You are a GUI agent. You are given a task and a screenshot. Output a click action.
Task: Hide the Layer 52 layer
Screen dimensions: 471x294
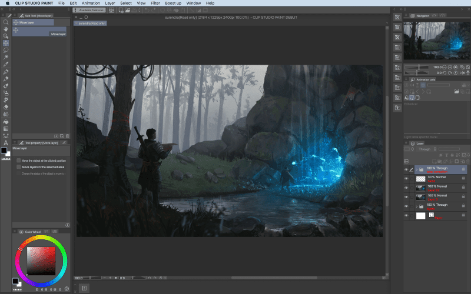point(406,188)
